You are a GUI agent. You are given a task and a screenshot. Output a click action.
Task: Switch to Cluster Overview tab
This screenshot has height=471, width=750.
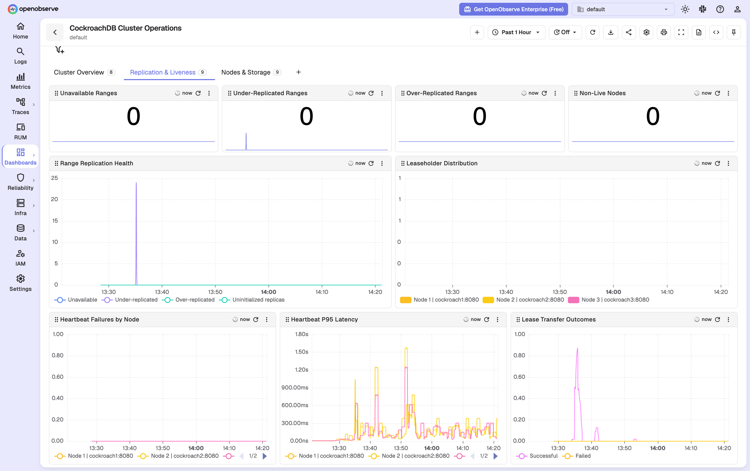(x=84, y=72)
